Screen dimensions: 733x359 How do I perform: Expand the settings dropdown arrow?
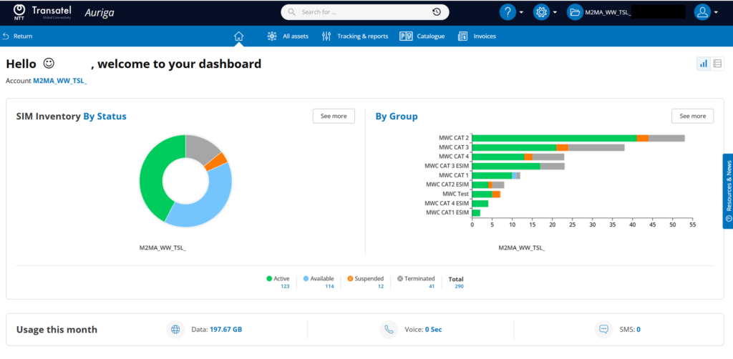(555, 13)
